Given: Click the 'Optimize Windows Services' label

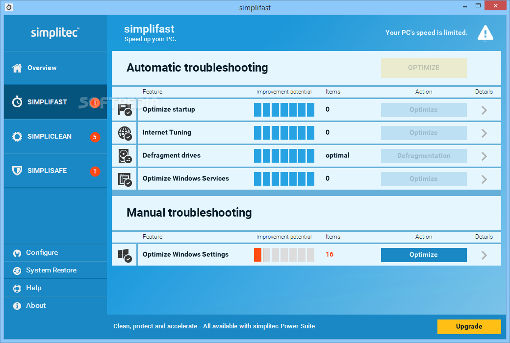Looking at the screenshot, I should point(186,178).
